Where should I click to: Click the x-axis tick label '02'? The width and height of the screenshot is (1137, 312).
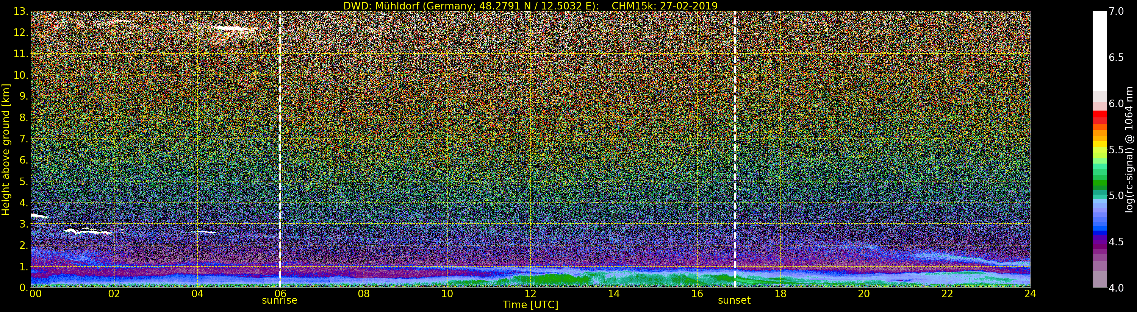click(114, 293)
